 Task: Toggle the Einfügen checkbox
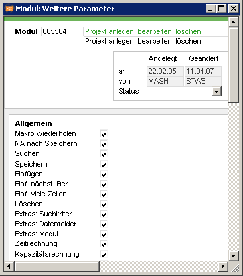coord(104,174)
